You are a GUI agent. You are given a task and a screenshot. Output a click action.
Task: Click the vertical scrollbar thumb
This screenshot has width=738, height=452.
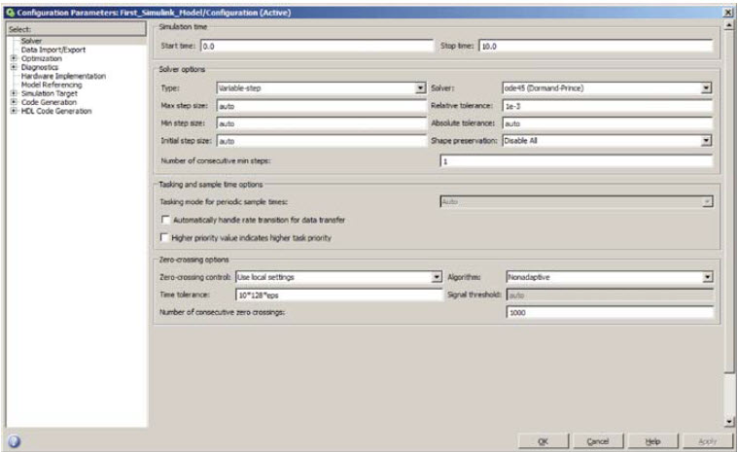(x=729, y=202)
